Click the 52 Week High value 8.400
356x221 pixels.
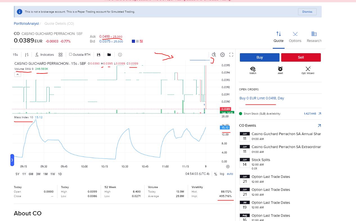(x=137, y=192)
